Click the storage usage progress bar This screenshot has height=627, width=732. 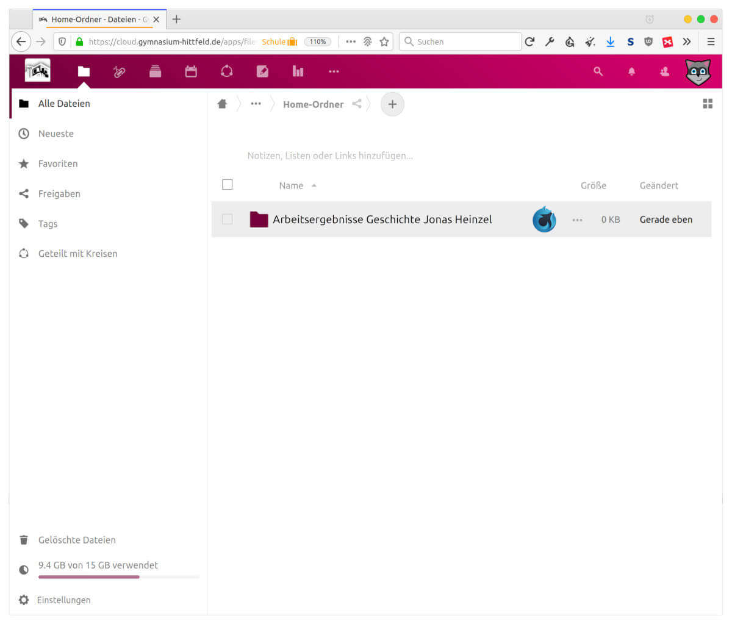[x=118, y=576]
